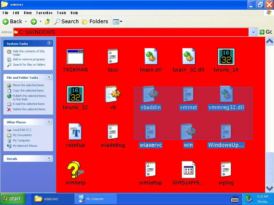Select the wiadebug text file icon
Screen dimensions: 274x205
(113, 132)
